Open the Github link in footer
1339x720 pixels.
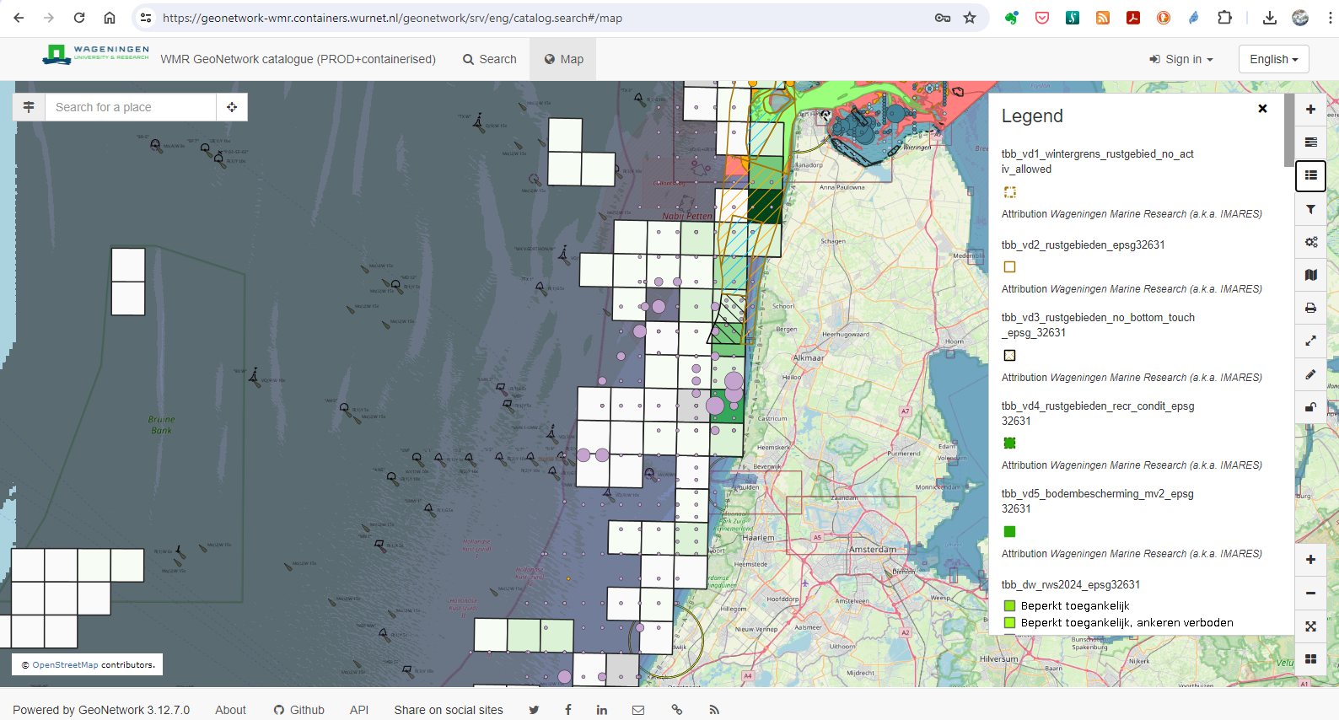click(x=299, y=710)
